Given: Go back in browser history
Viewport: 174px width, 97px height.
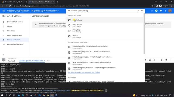Looking at the screenshot, I should (2, 6).
